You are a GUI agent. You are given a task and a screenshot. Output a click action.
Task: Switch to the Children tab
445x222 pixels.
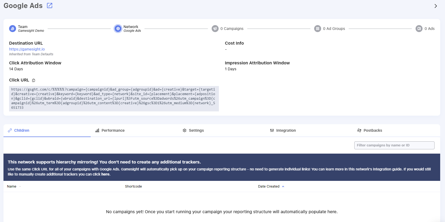click(x=47, y=130)
